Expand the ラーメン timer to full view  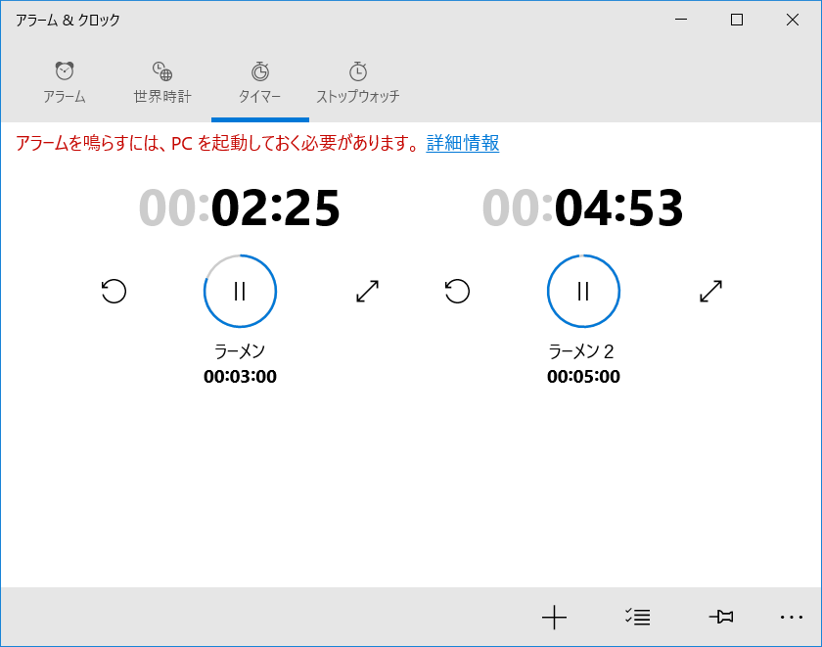pos(367,291)
